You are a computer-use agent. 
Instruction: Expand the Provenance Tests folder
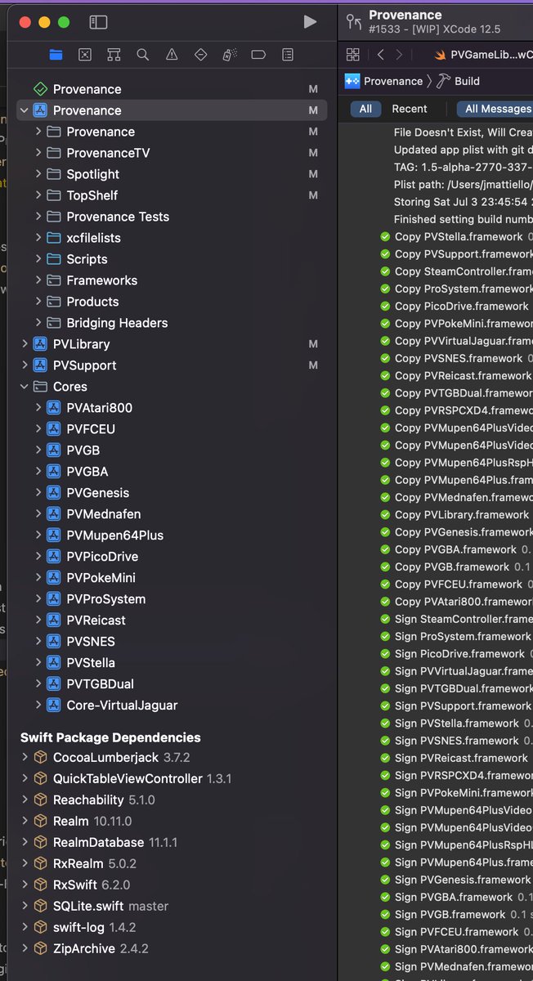tap(38, 217)
